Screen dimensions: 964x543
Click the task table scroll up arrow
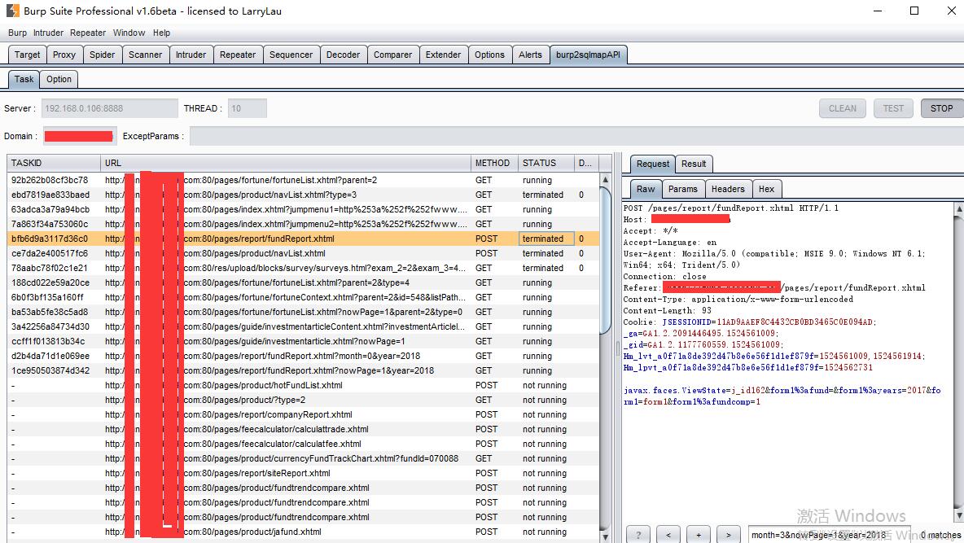[x=605, y=180]
